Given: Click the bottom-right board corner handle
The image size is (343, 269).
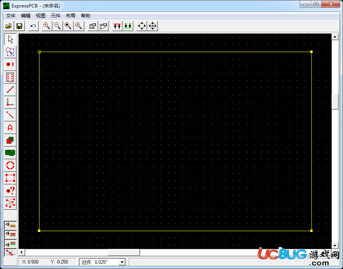Looking at the screenshot, I should click(x=311, y=231).
